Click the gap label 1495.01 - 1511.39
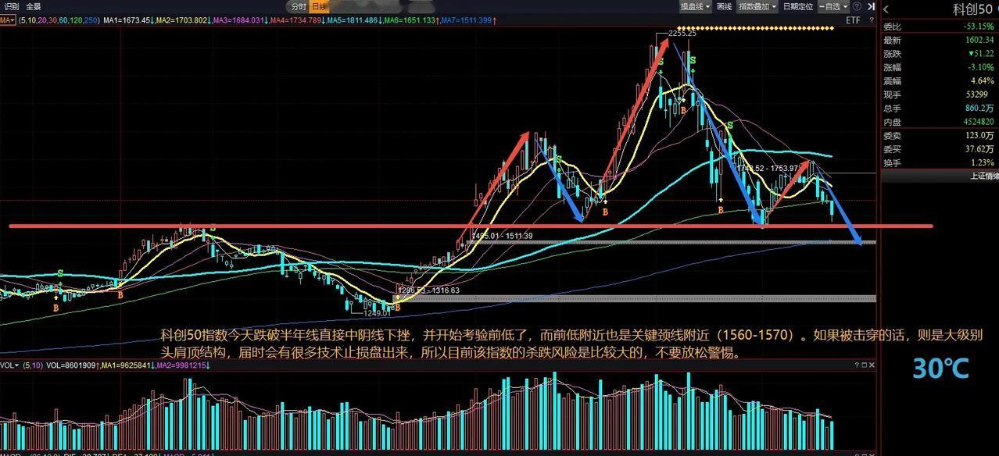The height and width of the screenshot is (456, 999). (x=503, y=236)
